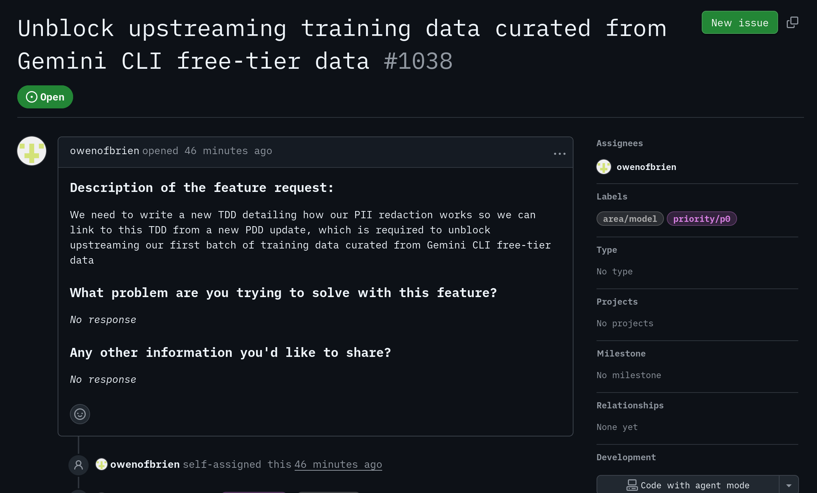Click owenofbrien's large avatar beside the comment

click(x=32, y=151)
